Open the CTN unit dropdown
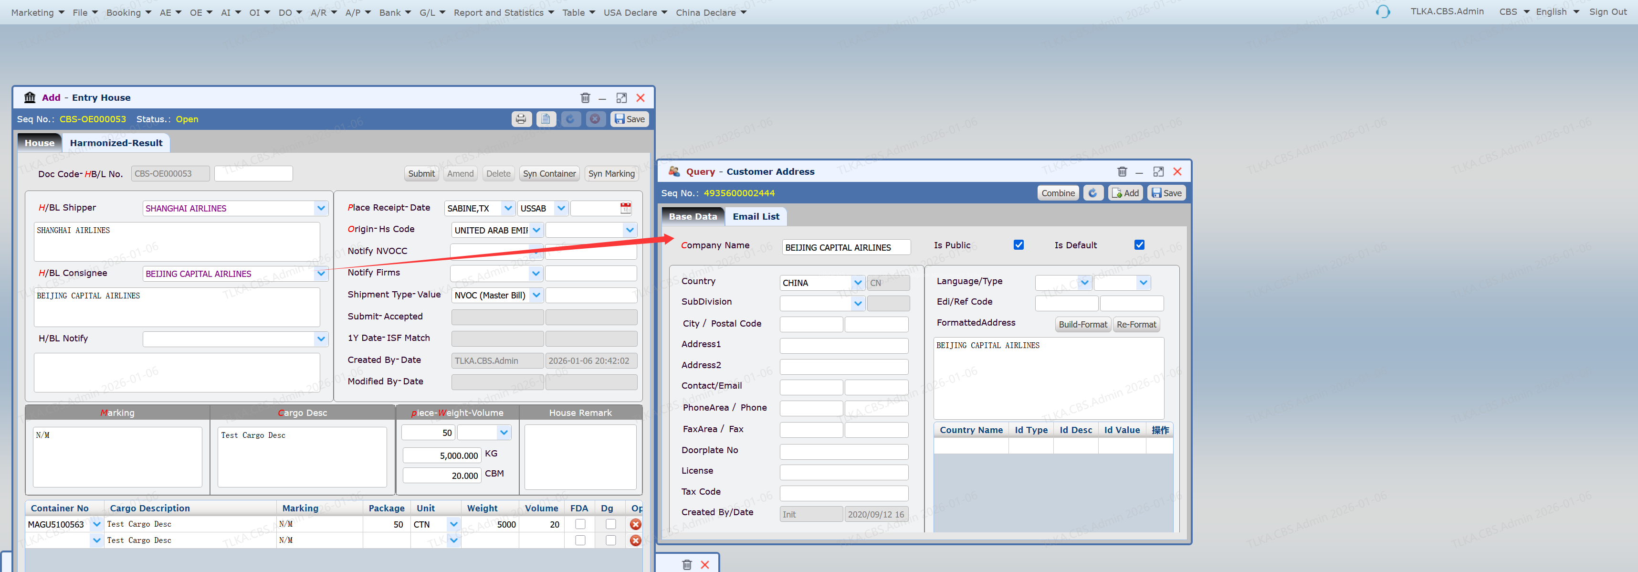The width and height of the screenshot is (1638, 572). tap(453, 524)
